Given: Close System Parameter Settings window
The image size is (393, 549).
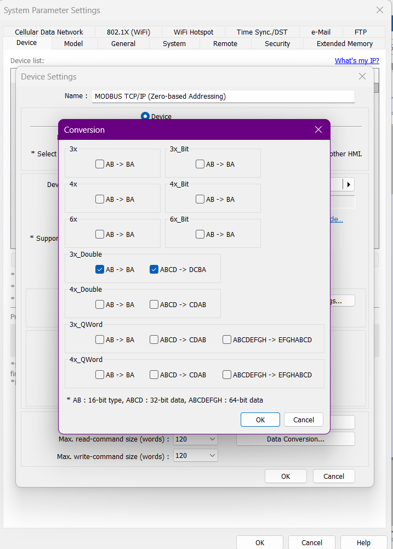Looking at the screenshot, I should [x=379, y=10].
